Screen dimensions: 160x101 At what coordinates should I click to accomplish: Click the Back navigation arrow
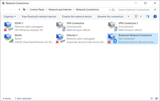click(4, 10)
